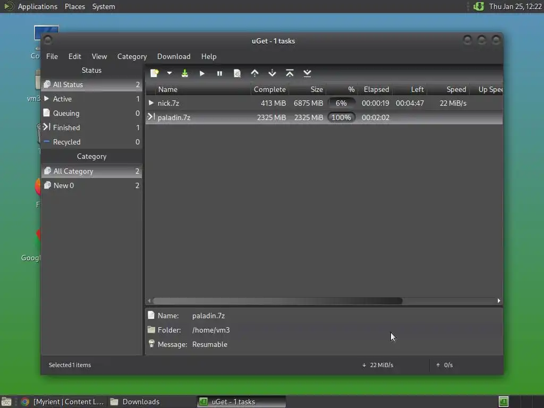Filter by Queuing downloads

tap(91, 113)
